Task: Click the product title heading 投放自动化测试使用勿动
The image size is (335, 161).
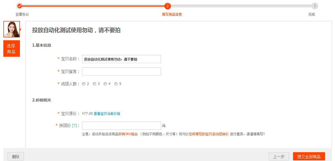Action: click(x=76, y=30)
